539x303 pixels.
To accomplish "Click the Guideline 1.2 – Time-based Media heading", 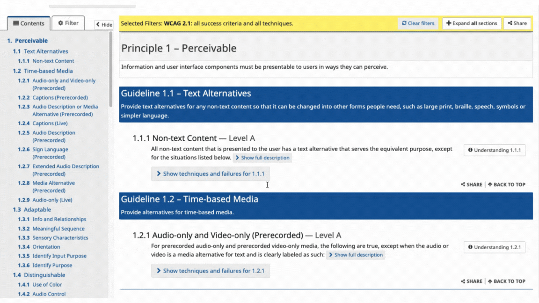I will [x=189, y=199].
